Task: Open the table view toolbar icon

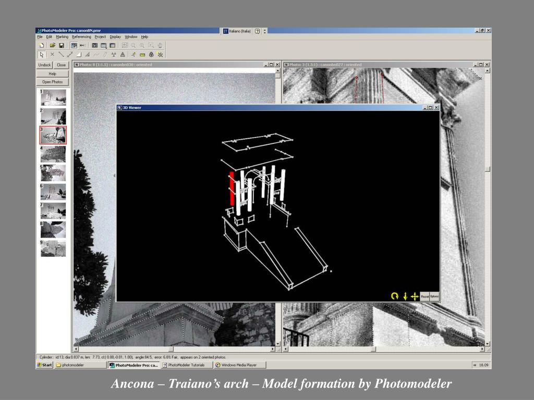Action: tap(104, 45)
